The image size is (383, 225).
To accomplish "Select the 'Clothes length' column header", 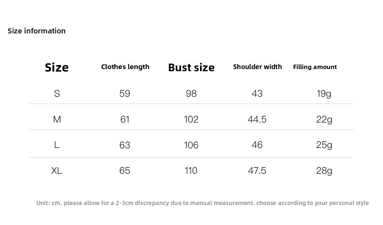I will pyautogui.click(x=125, y=67).
